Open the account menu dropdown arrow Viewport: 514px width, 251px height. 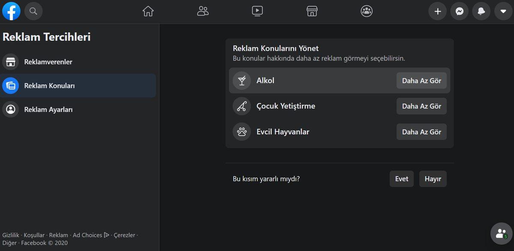(502, 11)
